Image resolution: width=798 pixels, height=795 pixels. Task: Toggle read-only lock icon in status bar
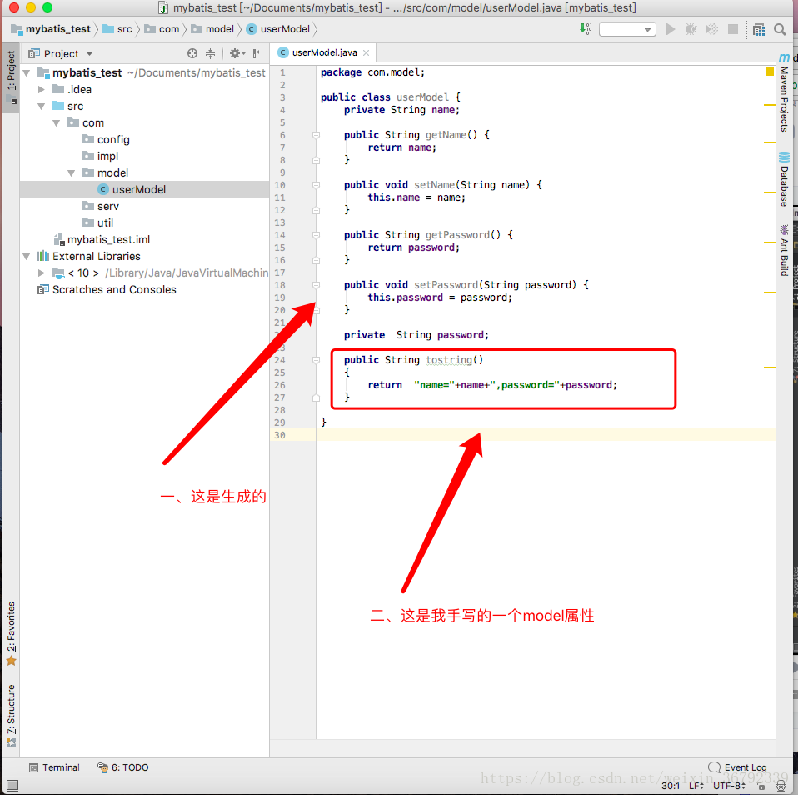(x=761, y=787)
